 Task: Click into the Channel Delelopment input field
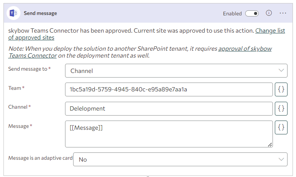click(169, 109)
